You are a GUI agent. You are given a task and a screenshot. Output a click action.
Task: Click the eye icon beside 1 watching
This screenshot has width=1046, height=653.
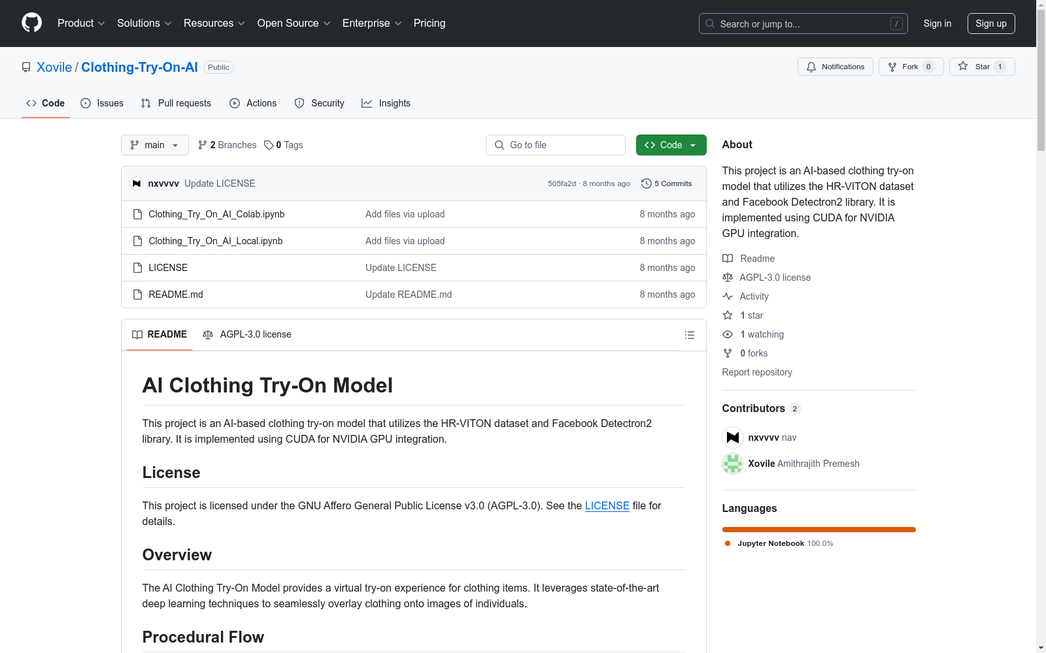[x=728, y=334]
